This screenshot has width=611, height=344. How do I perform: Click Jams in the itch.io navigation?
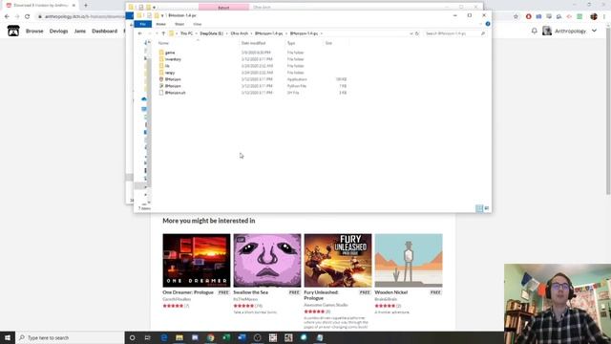click(x=80, y=31)
